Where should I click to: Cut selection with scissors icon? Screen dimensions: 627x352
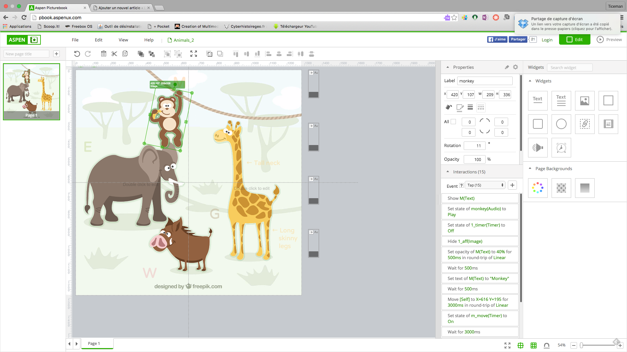pyautogui.click(x=114, y=54)
